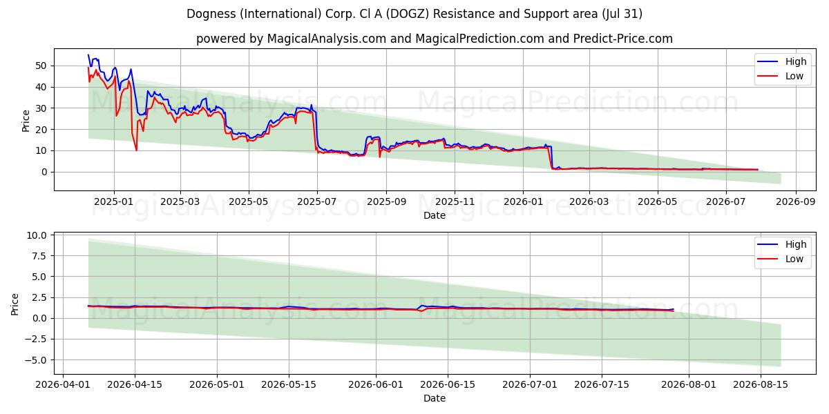This screenshot has height=414, width=829.
Task: Click the 2026-07-01 date tick label
Action: click(531, 384)
